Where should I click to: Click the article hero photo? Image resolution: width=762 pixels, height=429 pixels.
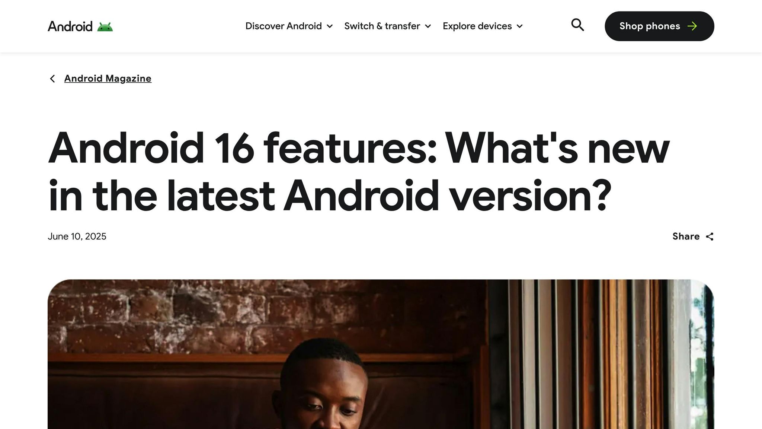coord(381,354)
